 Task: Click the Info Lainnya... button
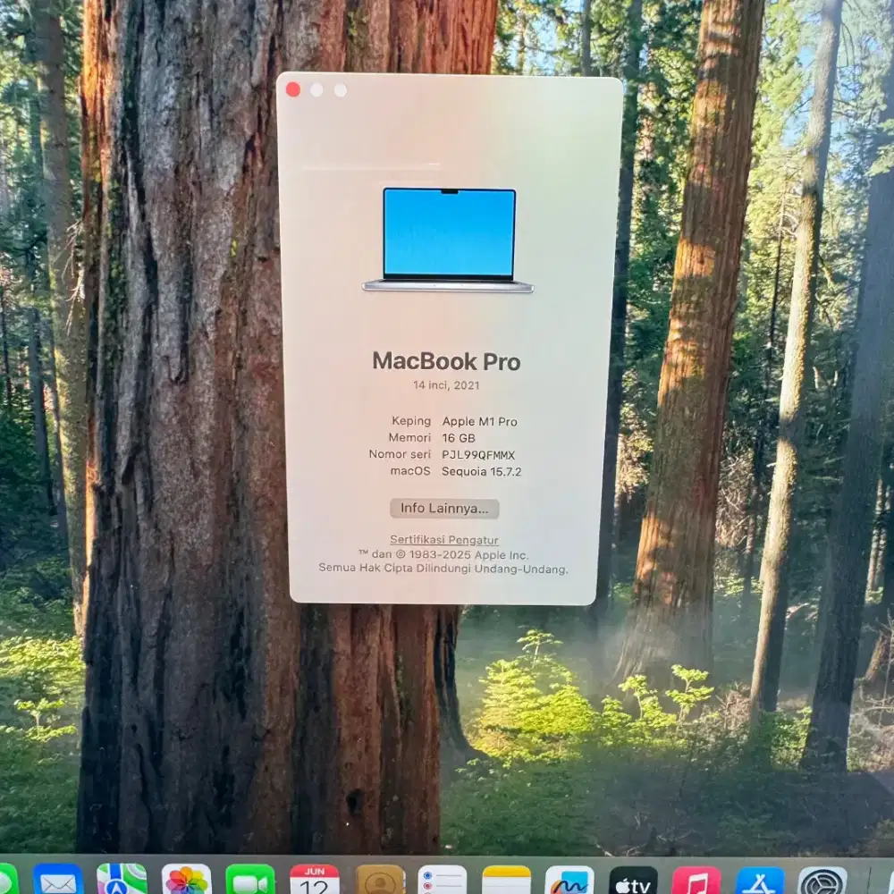point(444,509)
